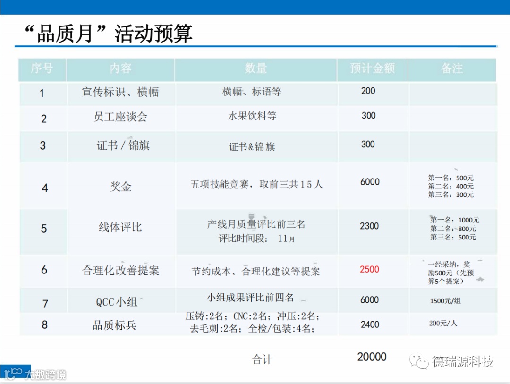This screenshot has width=510, height=384.
Task: Click the note 第二名：400元
Action: pyautogui.click(x=451, y=187)
